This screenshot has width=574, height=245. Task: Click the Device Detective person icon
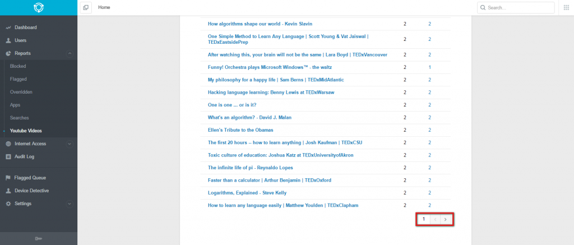coord(8,191)
